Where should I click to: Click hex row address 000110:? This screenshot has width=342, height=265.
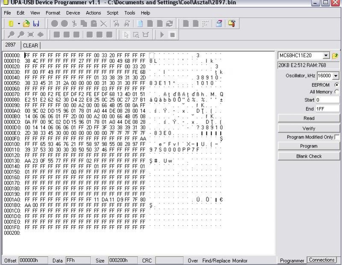(x=12, y=150)
